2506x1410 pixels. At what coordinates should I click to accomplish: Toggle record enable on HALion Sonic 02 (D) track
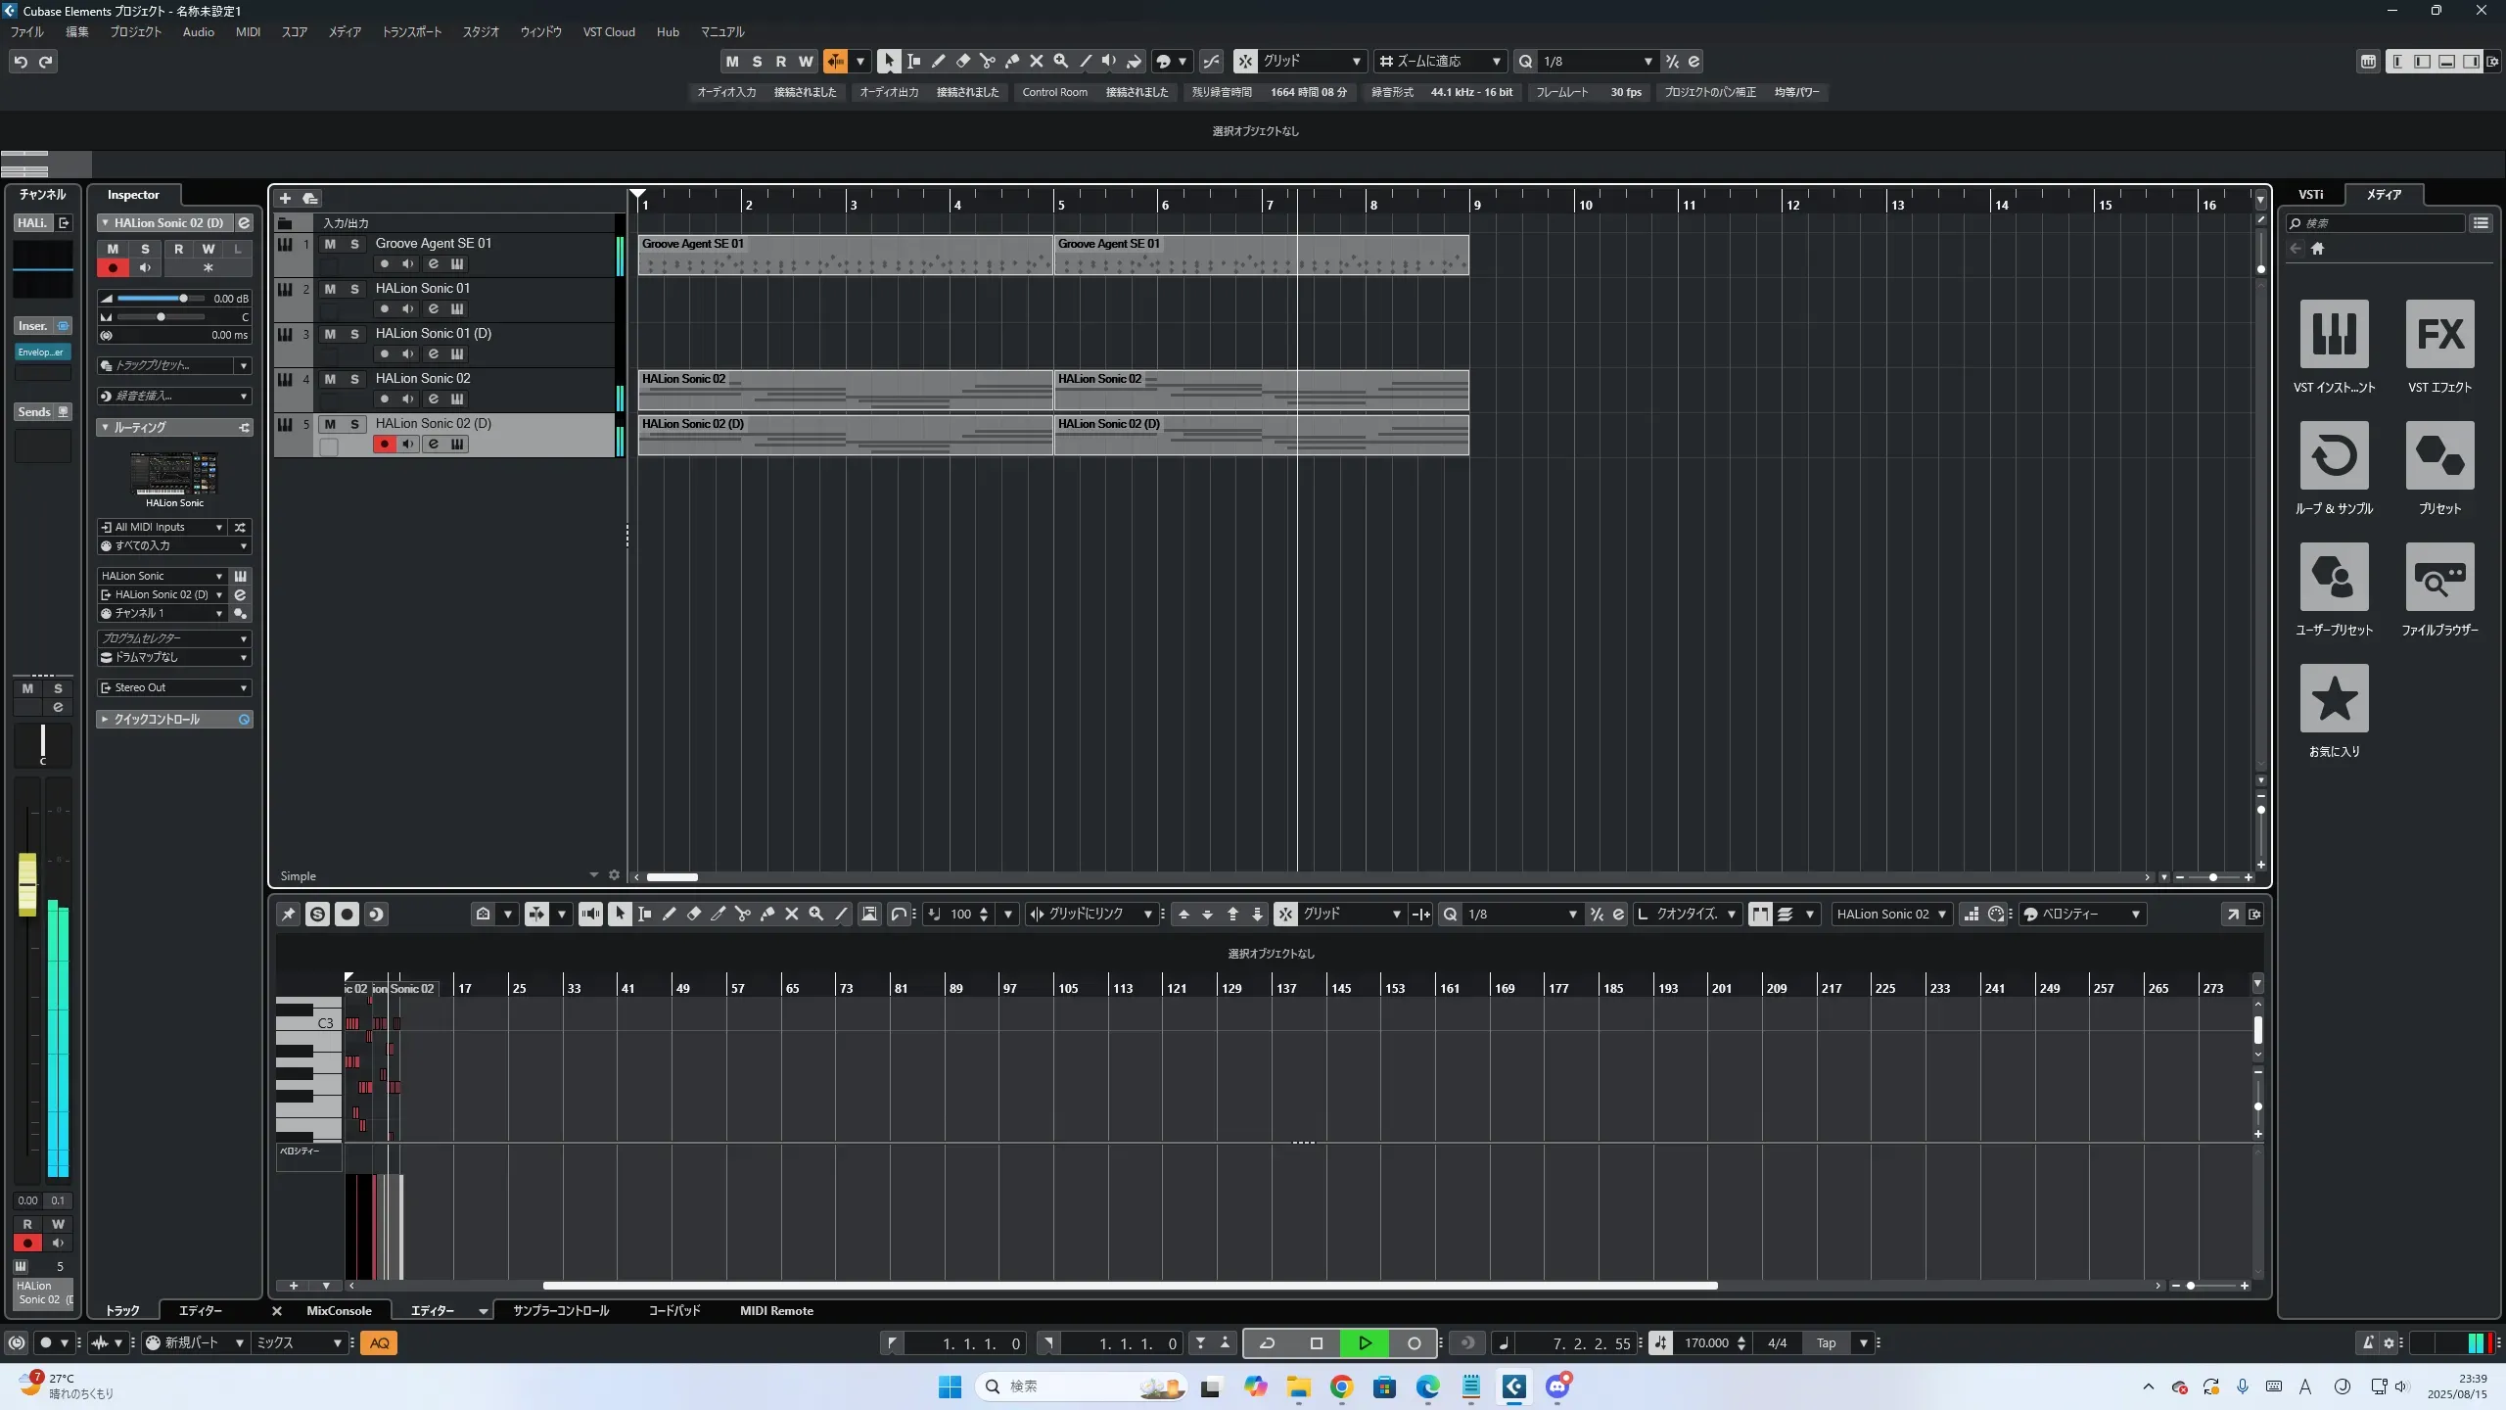(384, 445)
